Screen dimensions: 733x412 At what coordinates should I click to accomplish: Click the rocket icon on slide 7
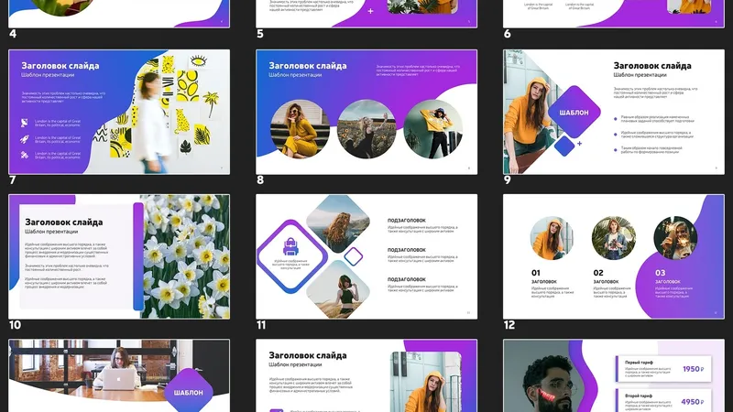[x=25, y=139]
